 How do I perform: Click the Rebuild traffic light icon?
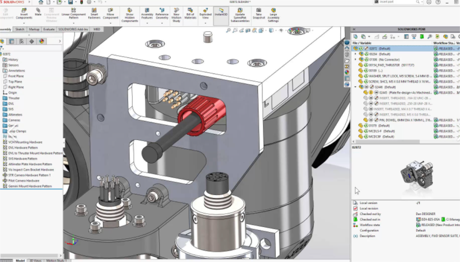point(81,2)
